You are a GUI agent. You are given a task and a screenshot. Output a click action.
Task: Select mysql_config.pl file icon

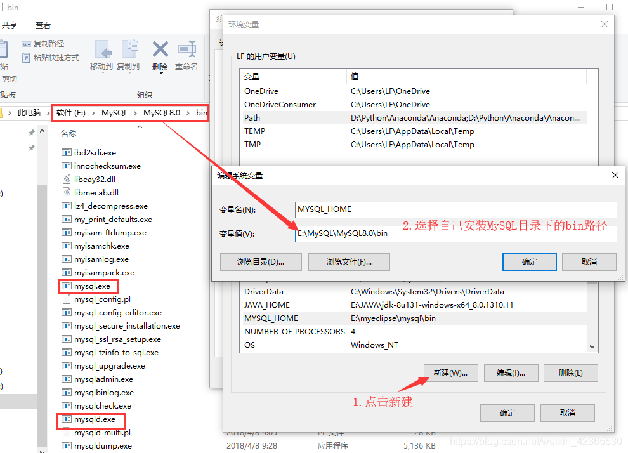pyautogui.click(x=67, y=299)
